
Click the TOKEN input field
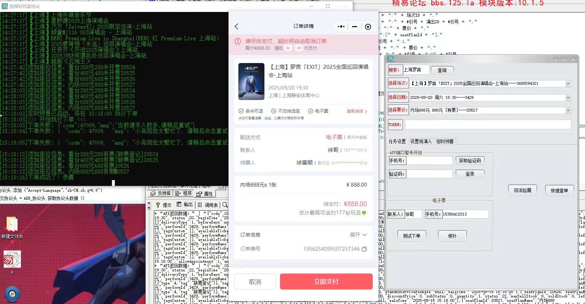[488, 125]
